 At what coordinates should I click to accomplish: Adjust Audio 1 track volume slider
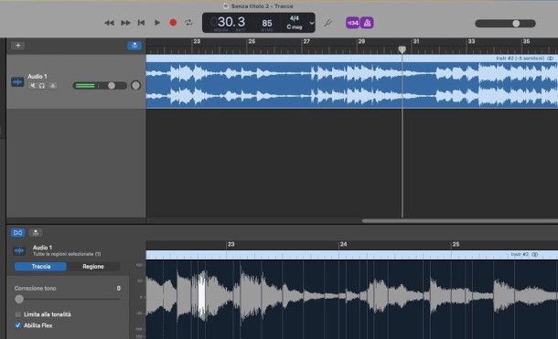(100, 86)
